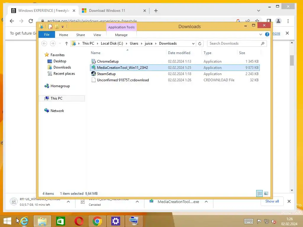Select the Download Windows 11 Chrome tab

(114, 11)
